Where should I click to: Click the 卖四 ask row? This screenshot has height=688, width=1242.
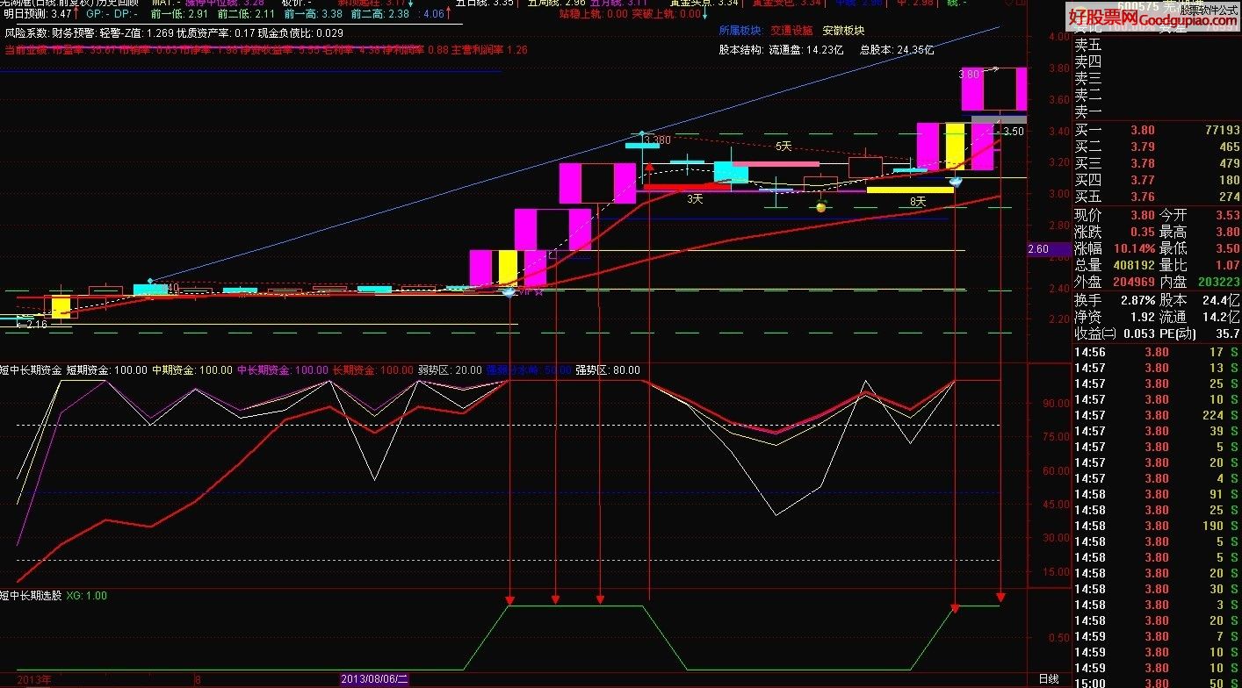1158,62
